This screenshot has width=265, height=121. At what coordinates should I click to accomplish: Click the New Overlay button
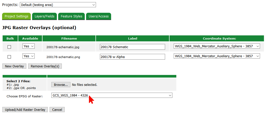(x=14, y=66)
